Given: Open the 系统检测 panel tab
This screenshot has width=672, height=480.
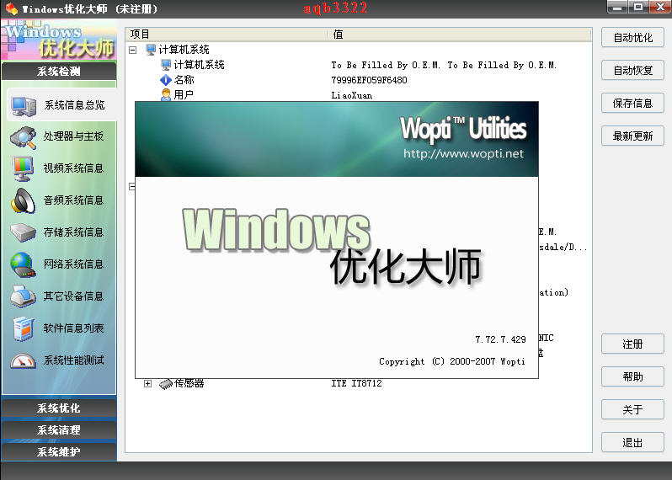Looking at the screenshot, I should pos(59,71).
